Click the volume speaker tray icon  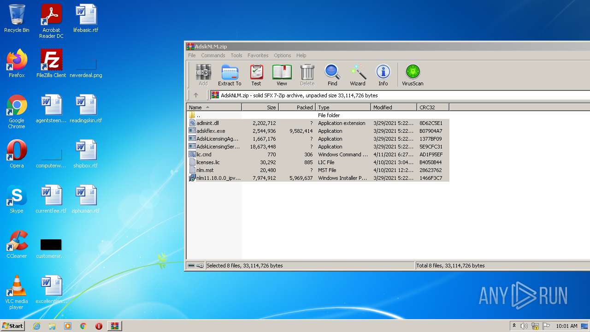[524, 326]
